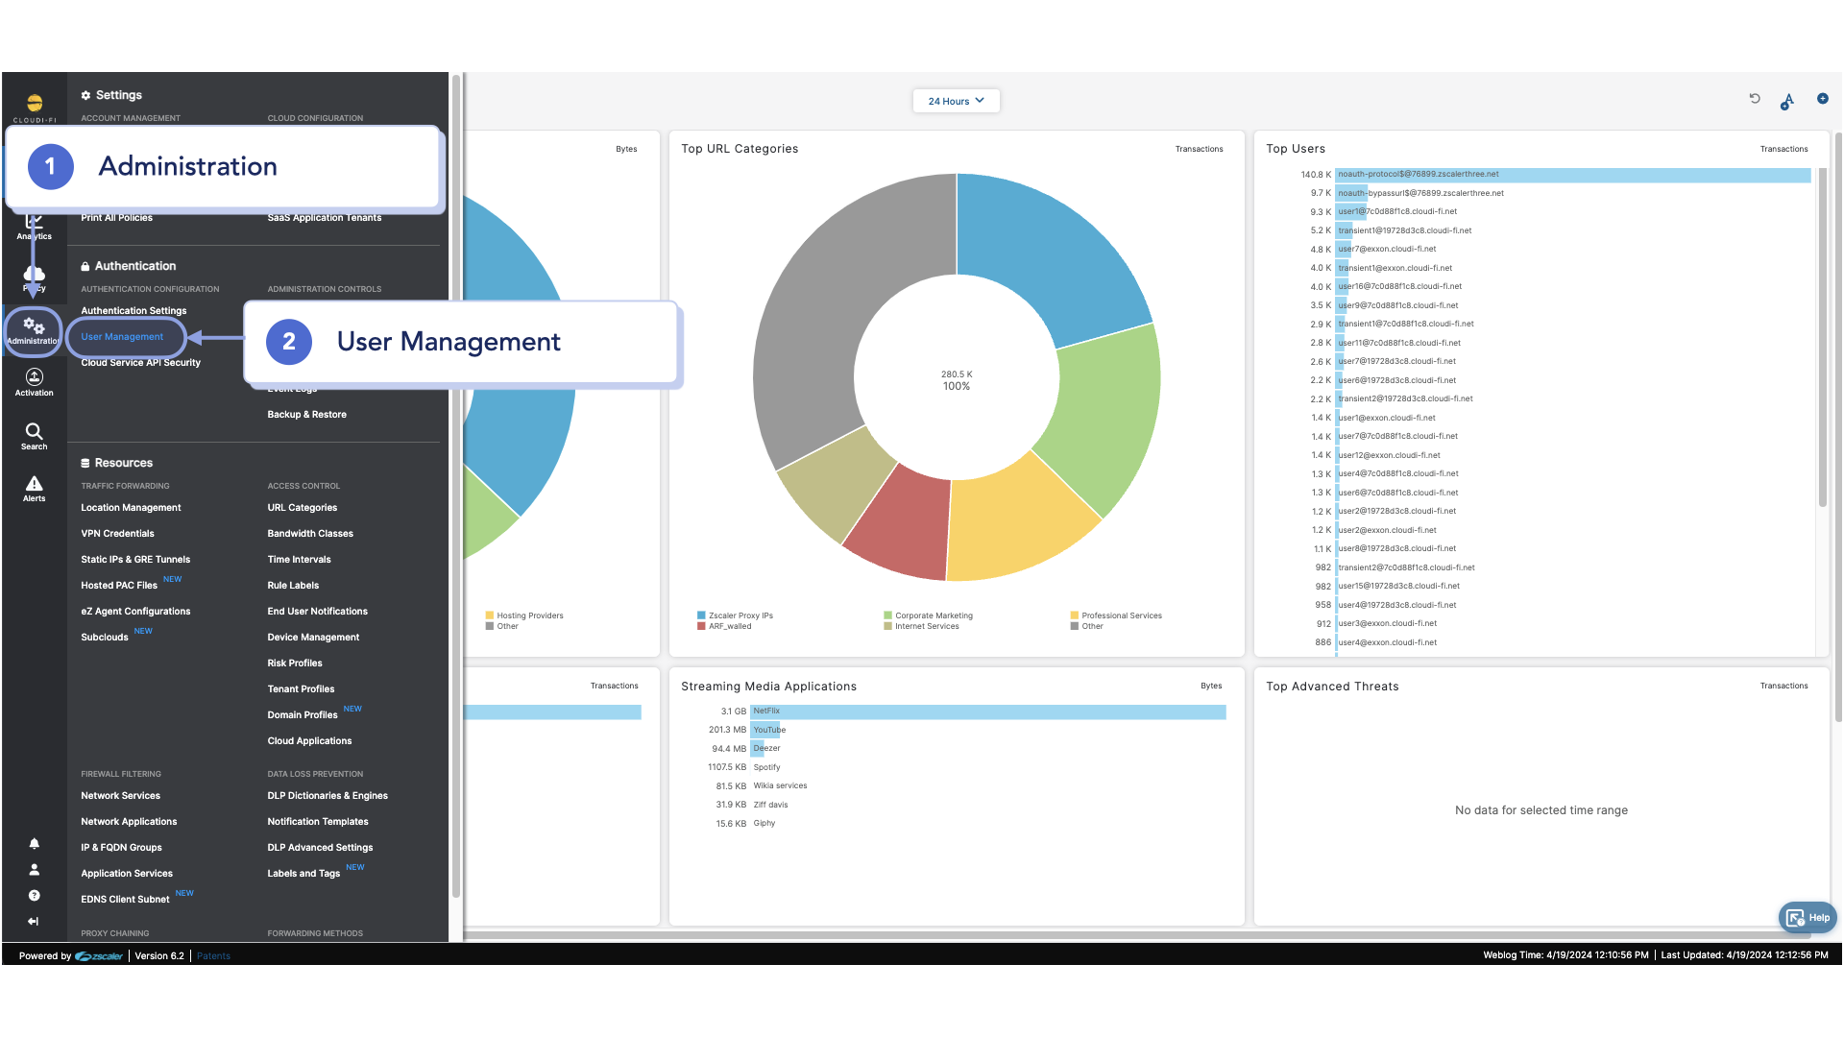The height and width of the screenshot is (1037, 1844).
Task: Click the Netflix bar in Streaming Media
Action: pyautogui.click(x=987, y=711)
